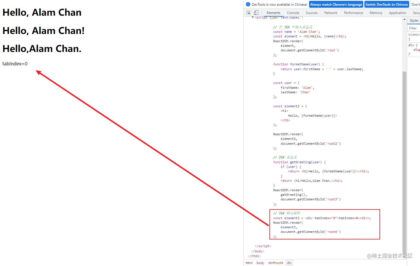Click the div rule in Styles pane
The width and height of the screenshot is (420, 266).
tap(413, 45)
